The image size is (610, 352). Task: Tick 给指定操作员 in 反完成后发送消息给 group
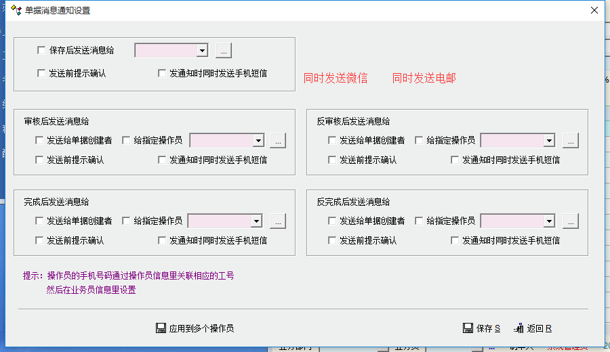[419, 221]
